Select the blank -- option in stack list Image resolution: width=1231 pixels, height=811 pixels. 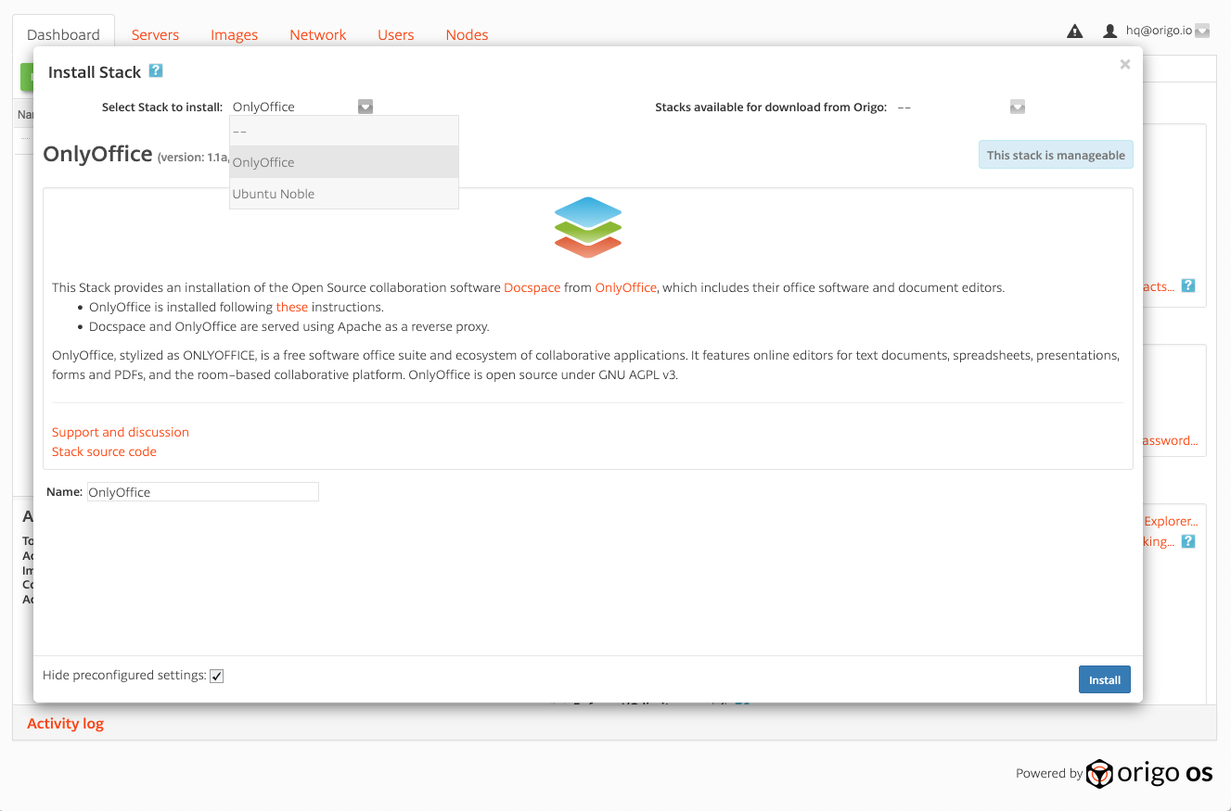coord(240,131)
